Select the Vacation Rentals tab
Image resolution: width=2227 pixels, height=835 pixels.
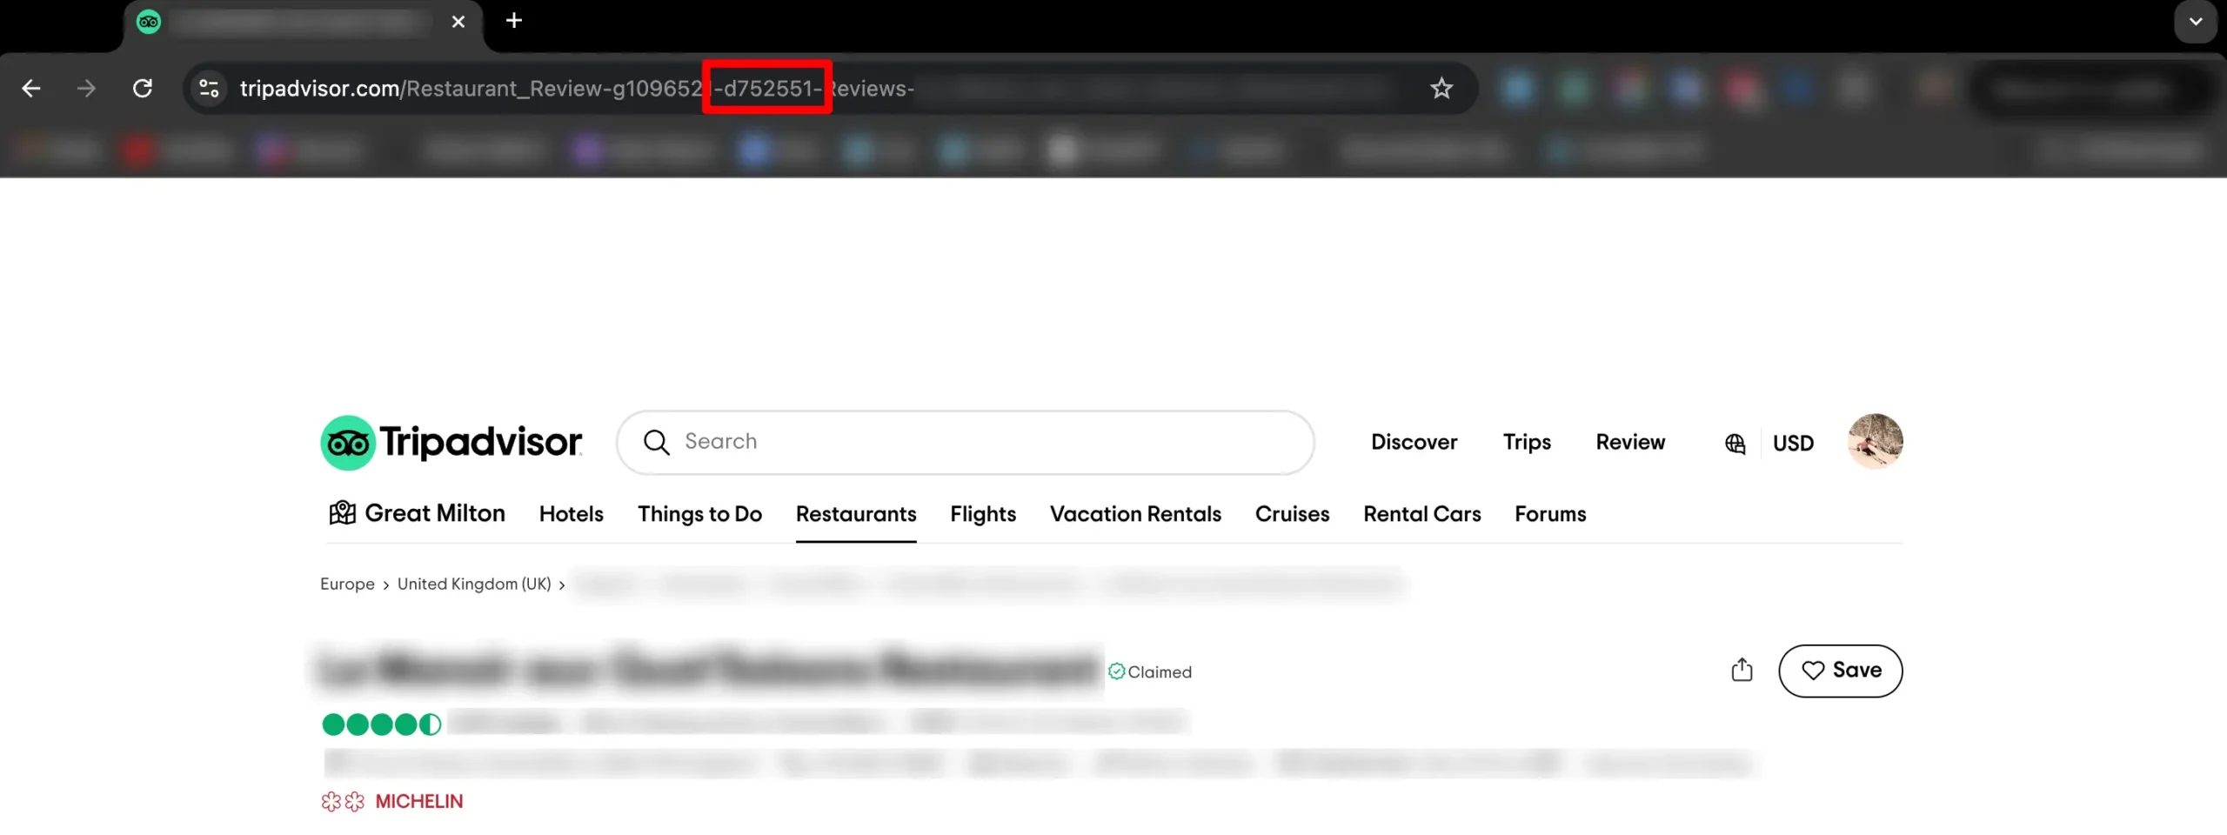pyautogui.click(x=1135, y=513)
